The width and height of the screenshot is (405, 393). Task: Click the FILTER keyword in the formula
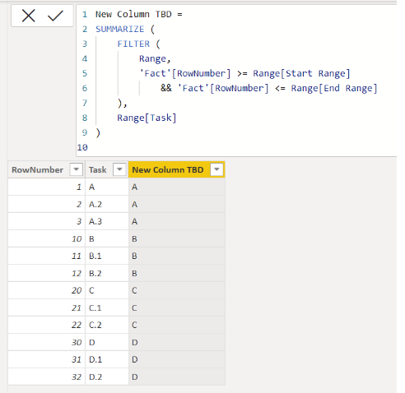click(x=133, y=44)
